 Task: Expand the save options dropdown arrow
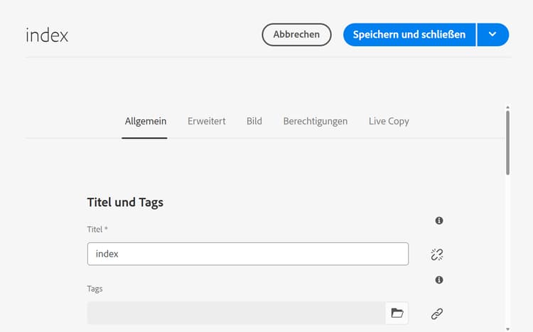[492, 34]
